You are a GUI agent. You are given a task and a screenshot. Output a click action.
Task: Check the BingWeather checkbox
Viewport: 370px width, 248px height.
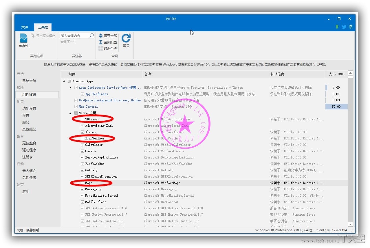pos(83,138)
